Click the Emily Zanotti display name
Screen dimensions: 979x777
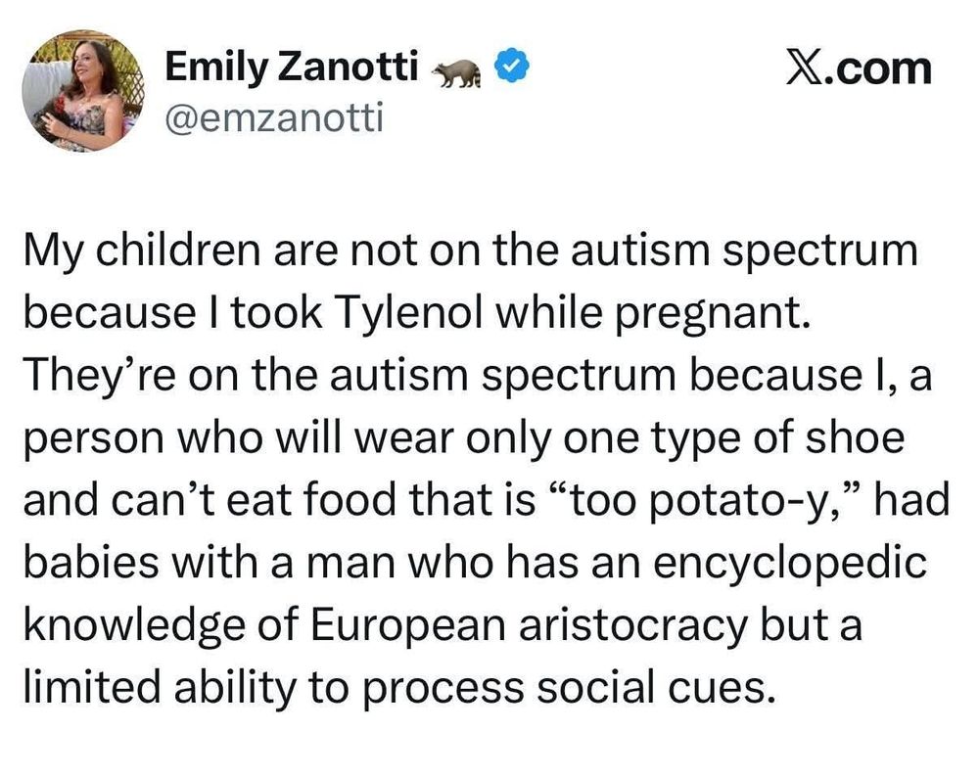point(291,67)
